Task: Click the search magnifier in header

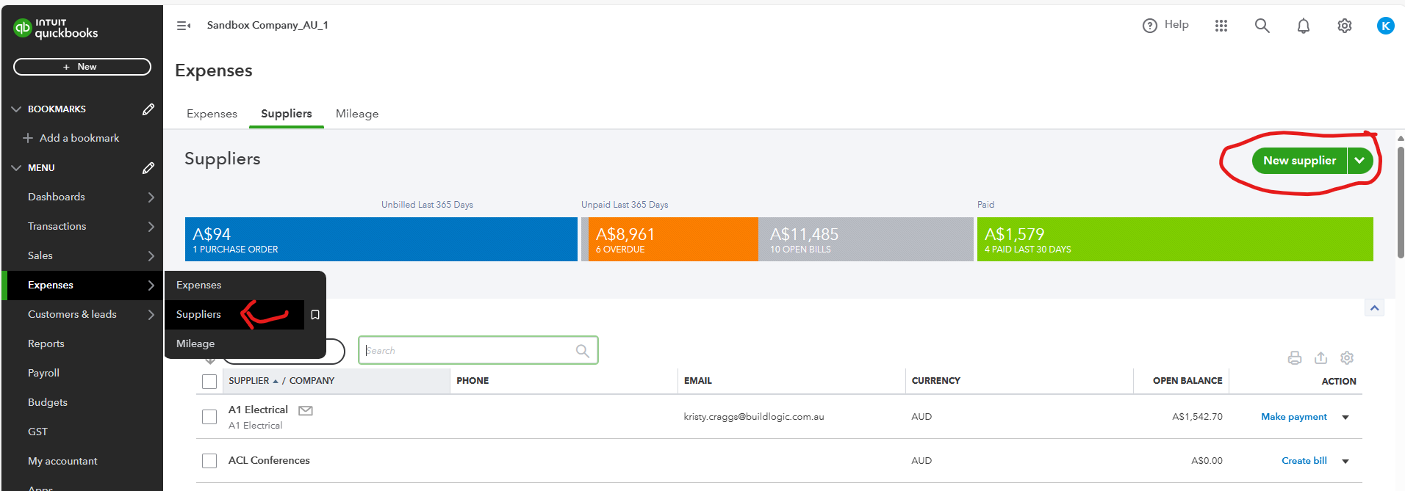Action: pyautogui.click(x=1262, y=26)
